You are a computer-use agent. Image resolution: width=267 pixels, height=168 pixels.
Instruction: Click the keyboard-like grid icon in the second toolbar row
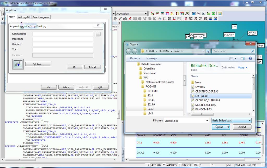(125, 19)
